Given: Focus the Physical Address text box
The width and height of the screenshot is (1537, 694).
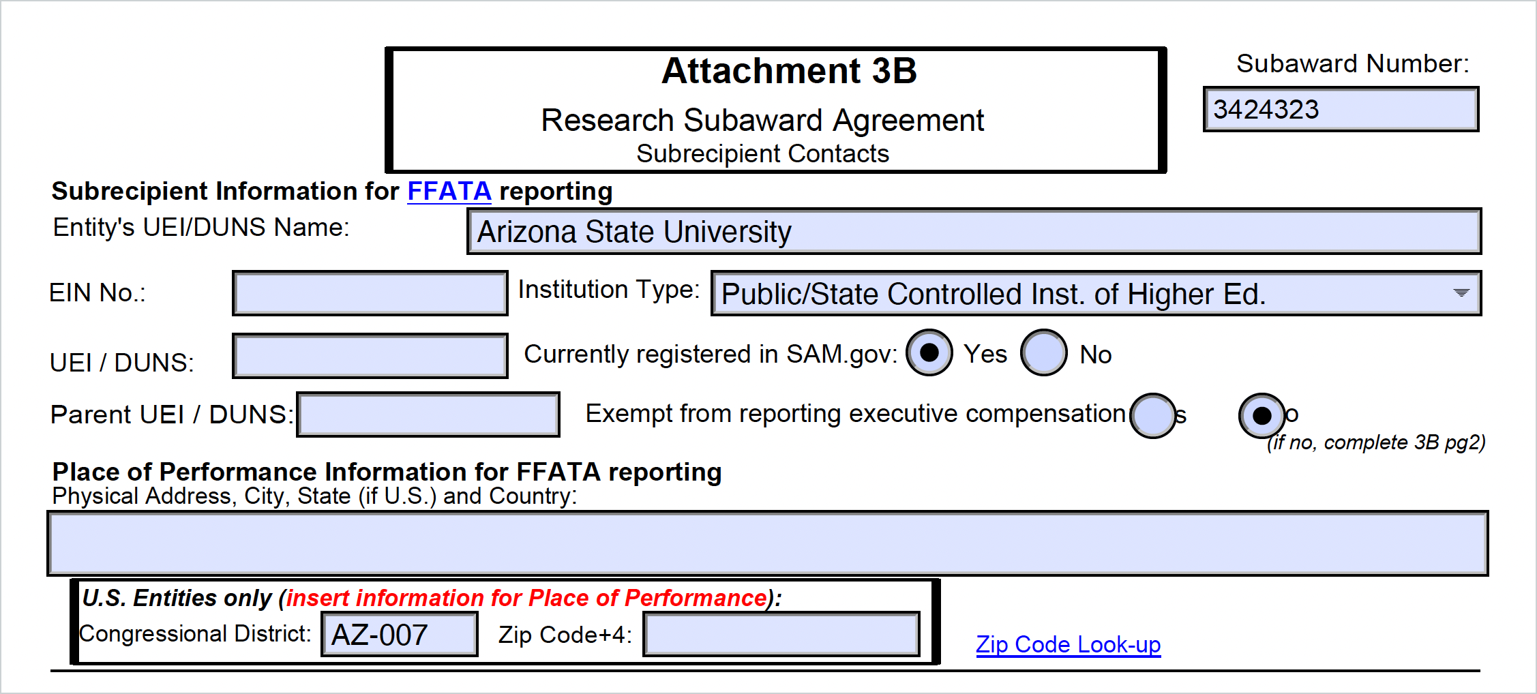Looking at the screenshot, I should tap(767, 543).
